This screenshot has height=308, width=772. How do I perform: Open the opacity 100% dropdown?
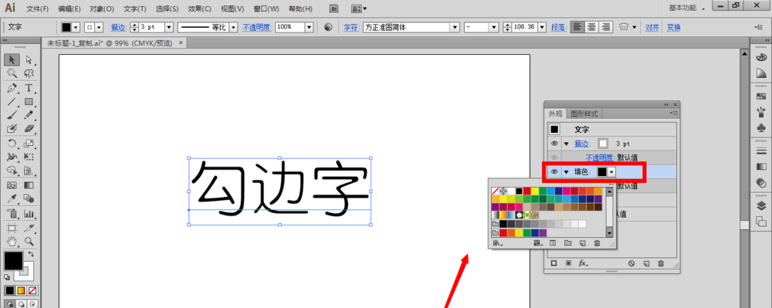(309, 27)
